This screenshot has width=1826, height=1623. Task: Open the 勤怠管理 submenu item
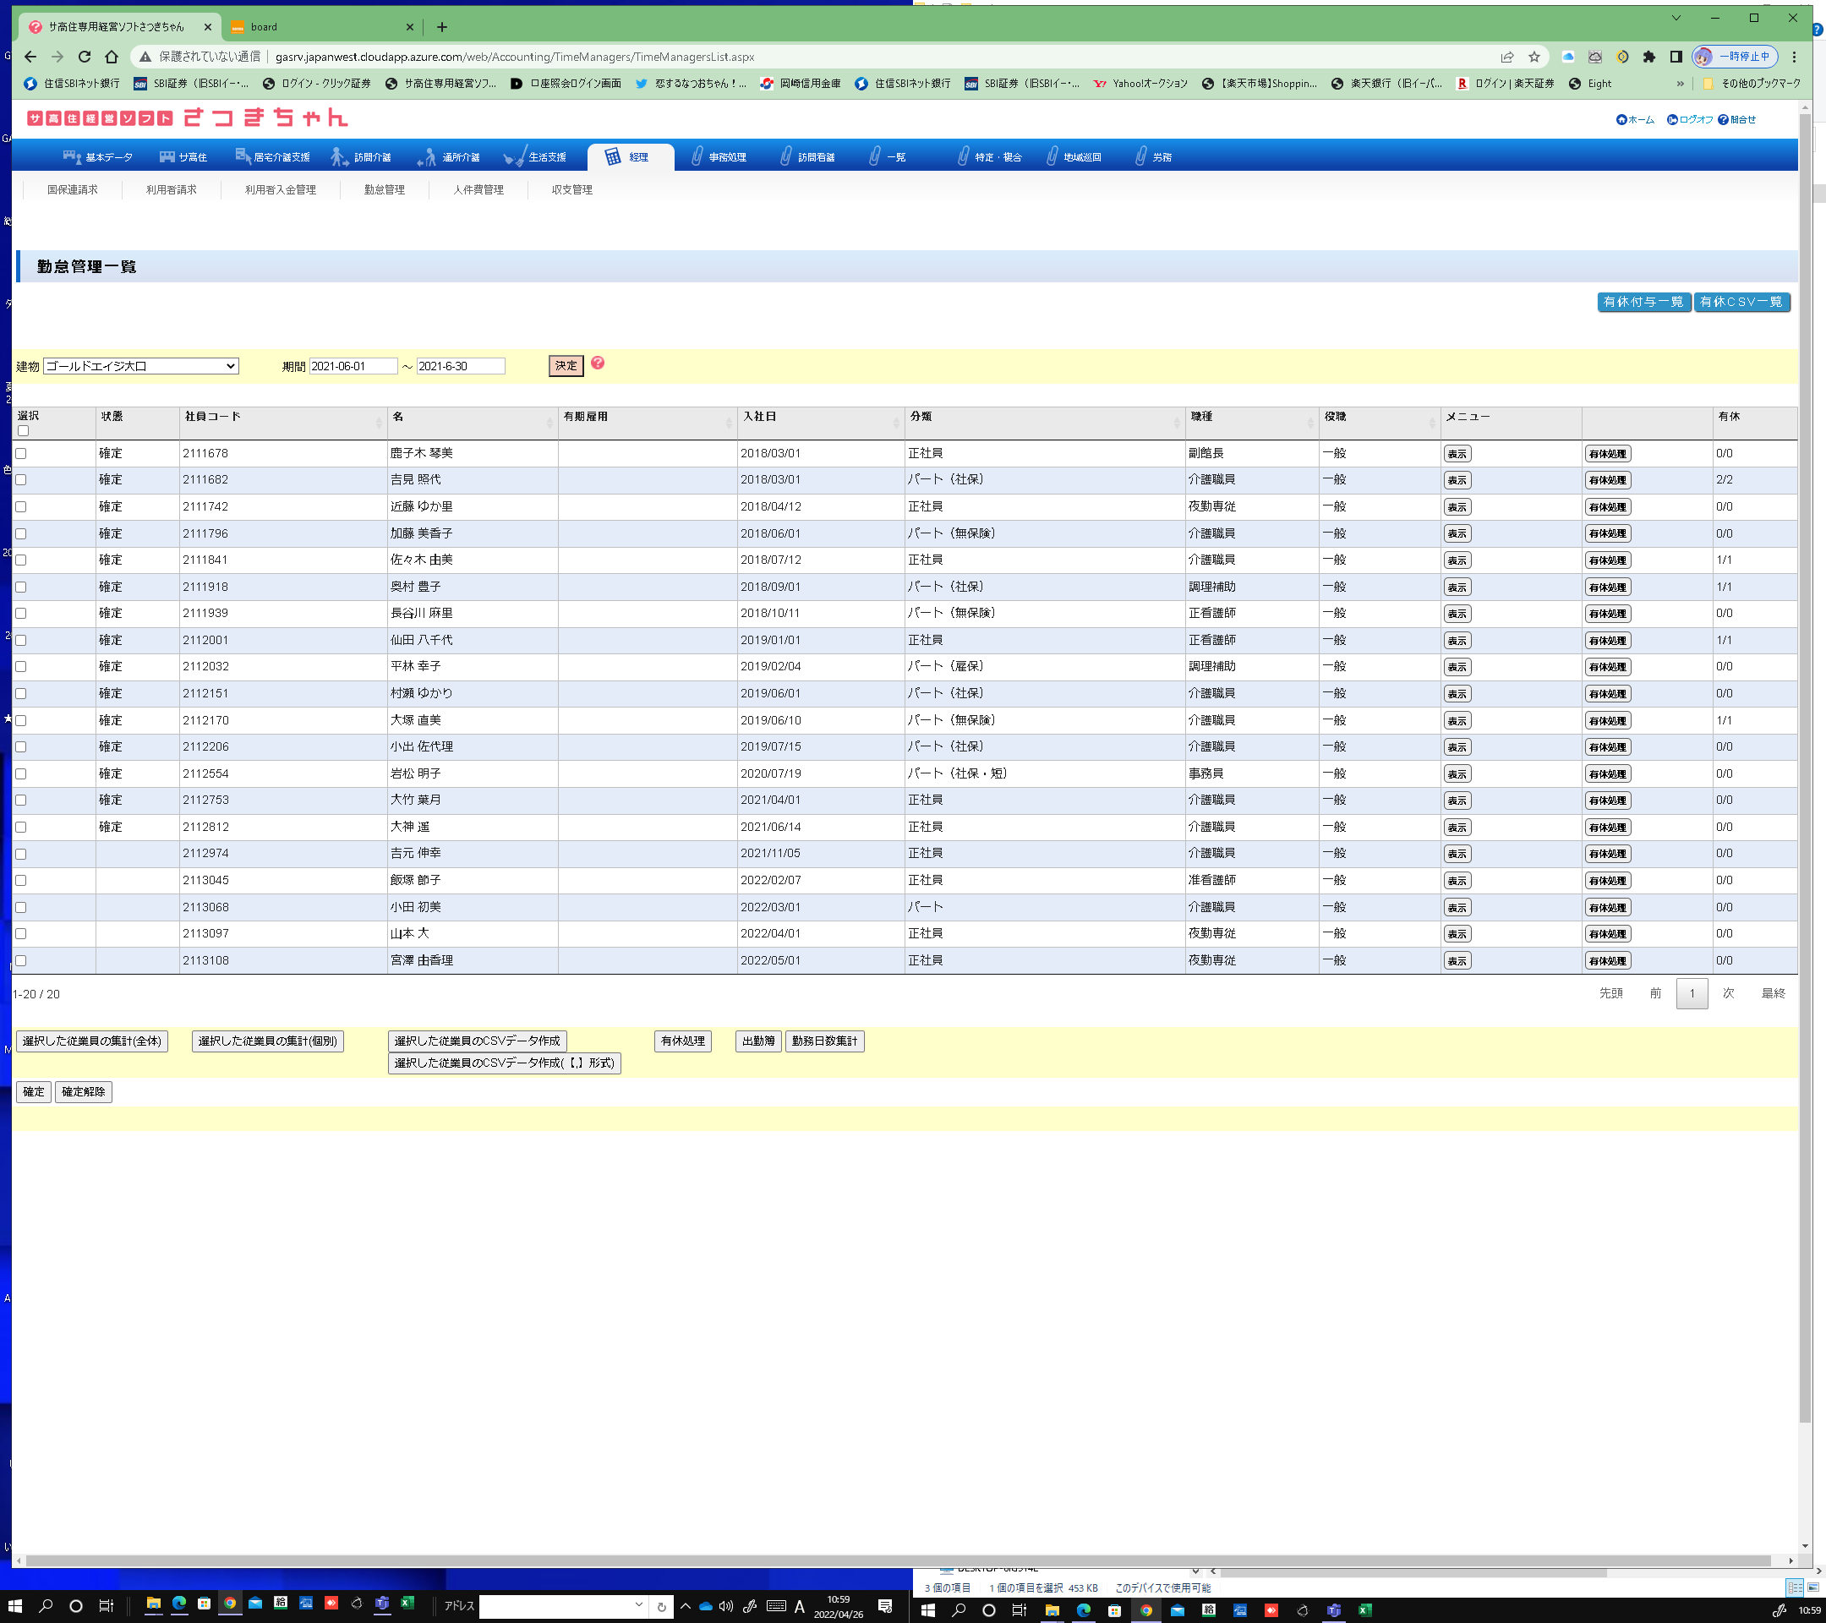tap(384, 189)
